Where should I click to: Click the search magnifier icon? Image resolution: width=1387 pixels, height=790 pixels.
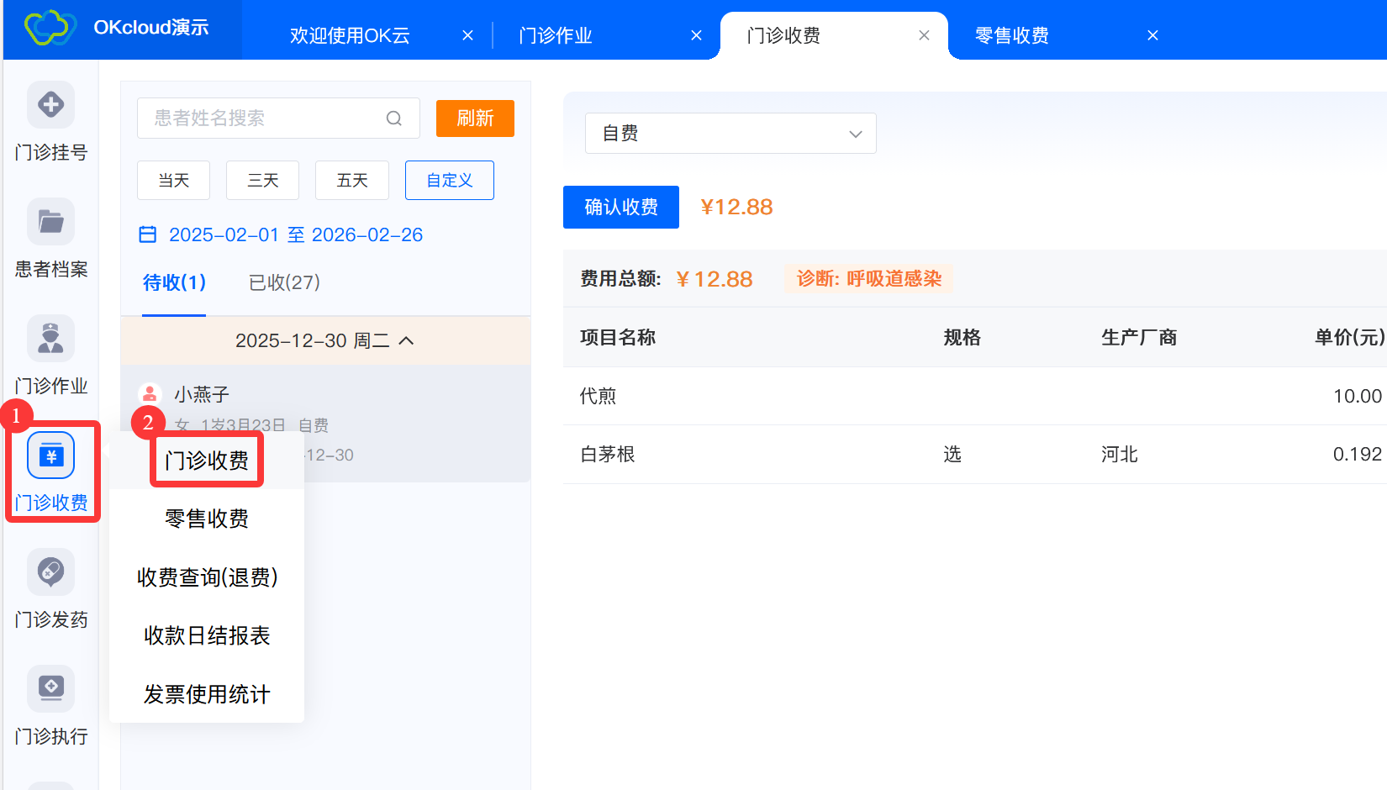point(393,118)
